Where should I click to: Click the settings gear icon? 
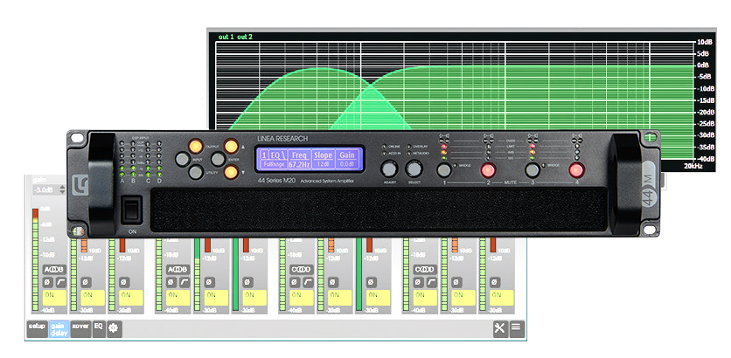113,328
